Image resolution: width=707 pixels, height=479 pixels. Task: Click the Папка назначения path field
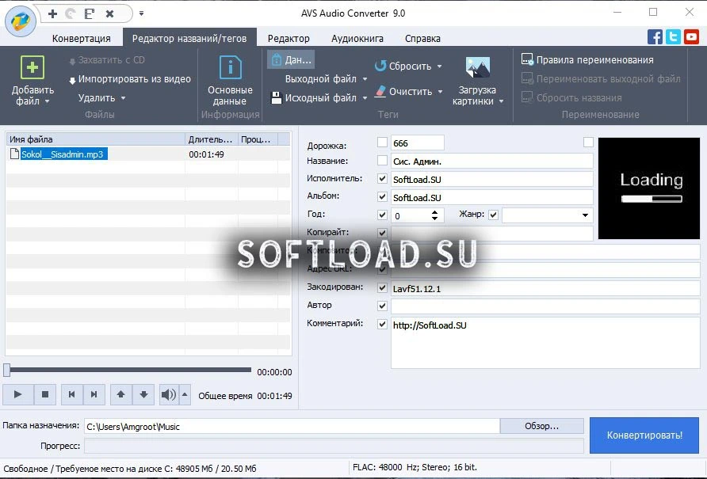pos(292,426)
